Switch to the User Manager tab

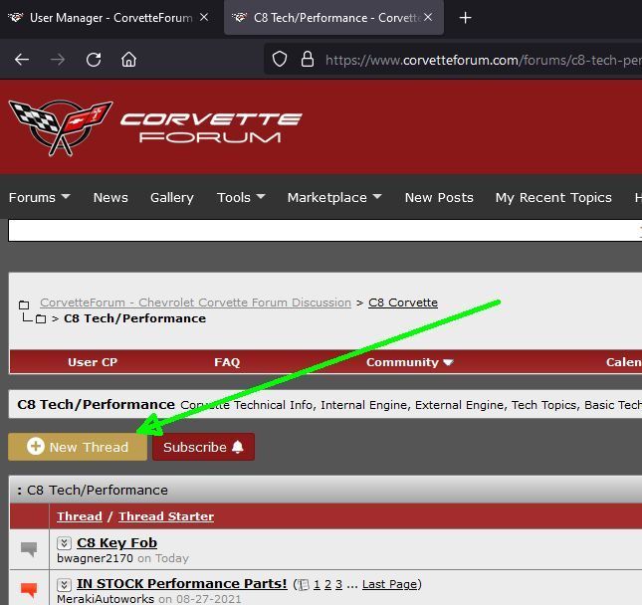tap(109, 17)
